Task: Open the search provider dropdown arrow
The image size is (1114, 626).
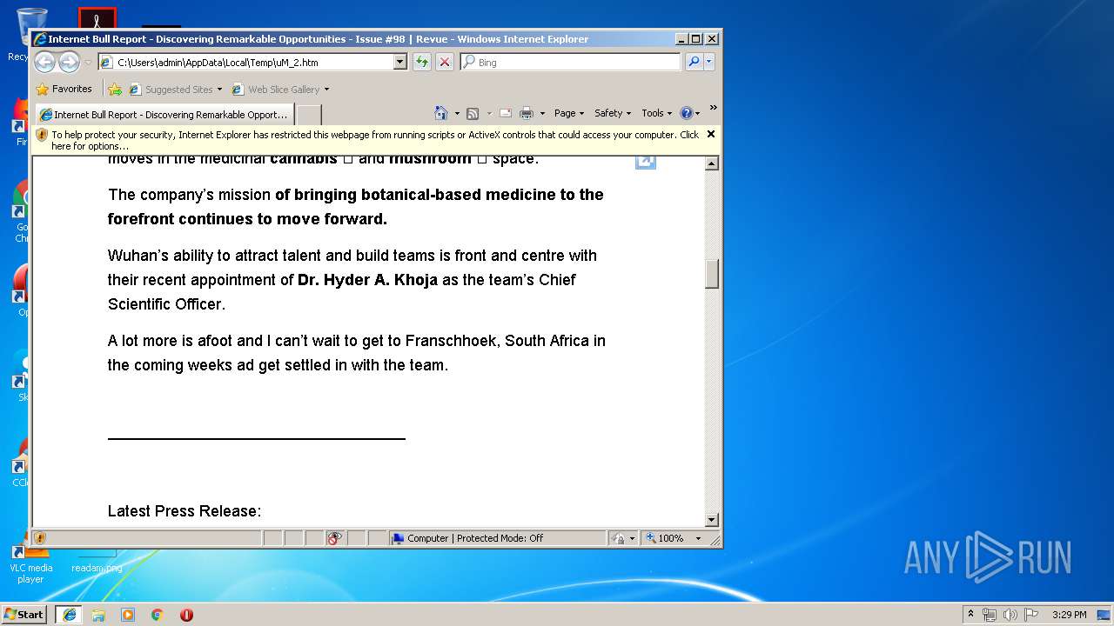Action: [x=709, y=62]
